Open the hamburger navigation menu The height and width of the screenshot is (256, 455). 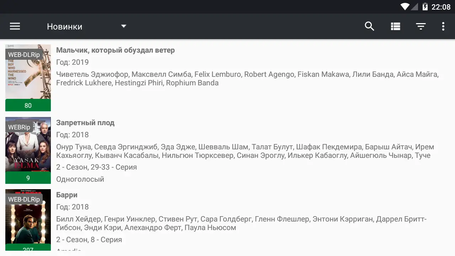tap(15, 26)
